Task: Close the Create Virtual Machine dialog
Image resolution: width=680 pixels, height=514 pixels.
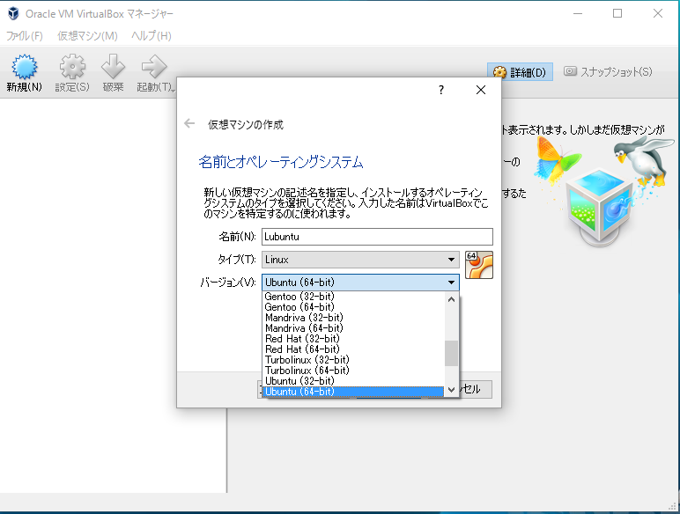Action: (481, 90)
